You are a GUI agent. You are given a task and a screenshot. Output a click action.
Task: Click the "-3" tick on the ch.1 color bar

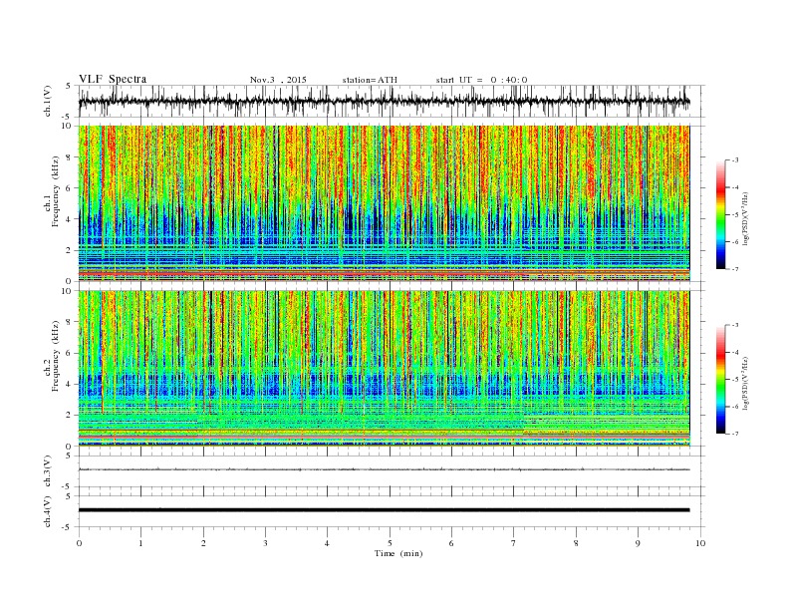(x=735, y=160)
